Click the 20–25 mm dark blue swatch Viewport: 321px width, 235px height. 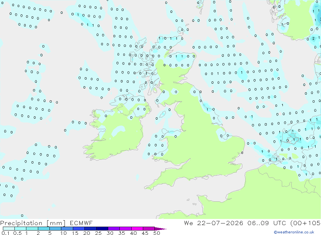point(91,229)
